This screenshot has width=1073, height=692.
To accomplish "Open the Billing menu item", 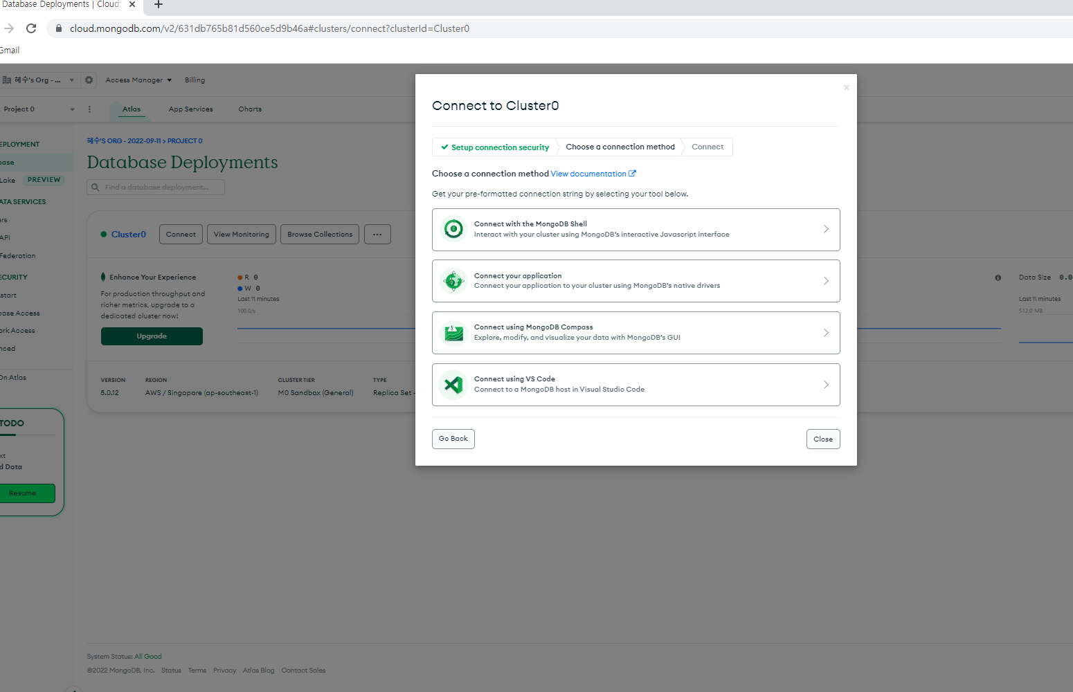I will (195, 80).
